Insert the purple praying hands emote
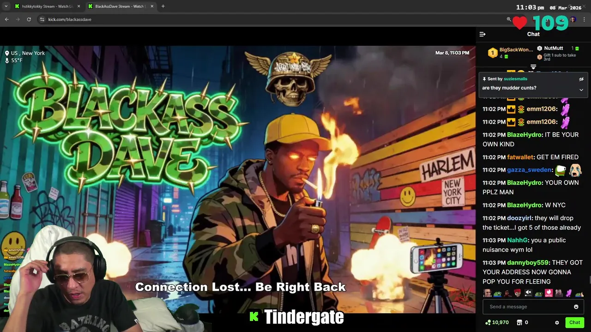The image size is (591, 332). [569, 293]
